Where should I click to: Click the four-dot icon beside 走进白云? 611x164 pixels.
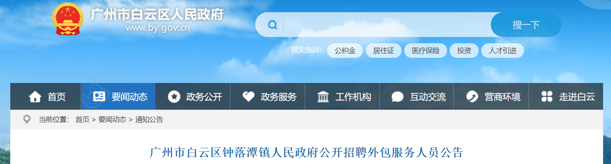pyautogui.click(x=547, y=97)
